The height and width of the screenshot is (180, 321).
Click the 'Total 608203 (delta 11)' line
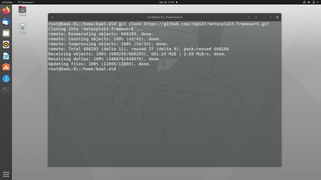point(139,49)
